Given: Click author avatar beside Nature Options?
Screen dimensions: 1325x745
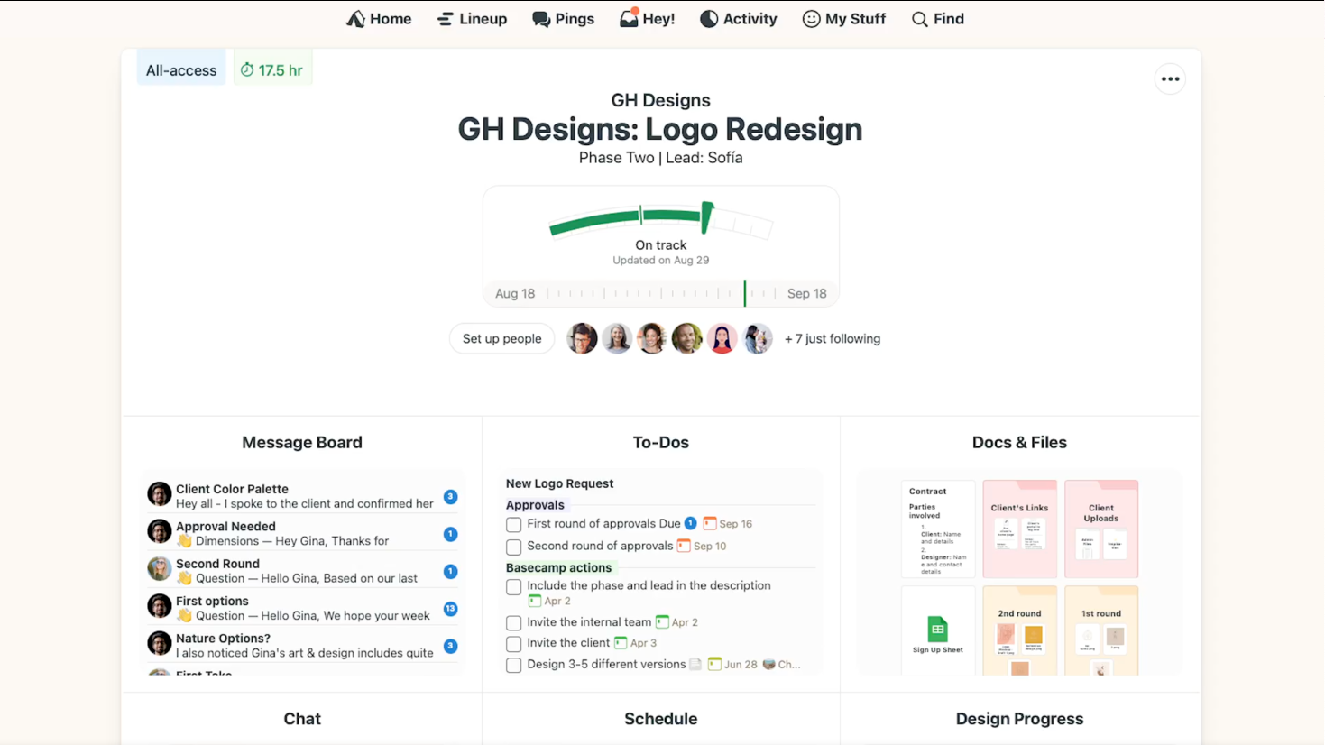Looking at the screenshot, I should pos(160,643).
